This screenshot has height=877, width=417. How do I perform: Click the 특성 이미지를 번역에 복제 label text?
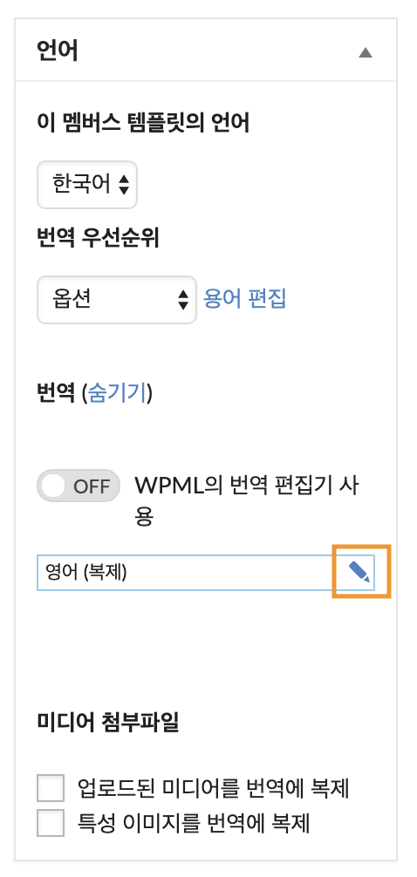pyautogui.click(x=194, y=823)
